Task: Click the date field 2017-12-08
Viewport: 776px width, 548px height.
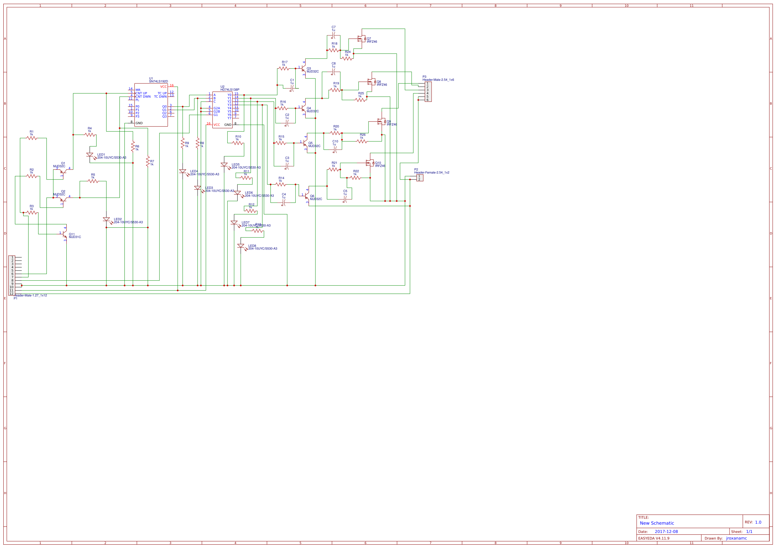Action: (x=666, y=531)
